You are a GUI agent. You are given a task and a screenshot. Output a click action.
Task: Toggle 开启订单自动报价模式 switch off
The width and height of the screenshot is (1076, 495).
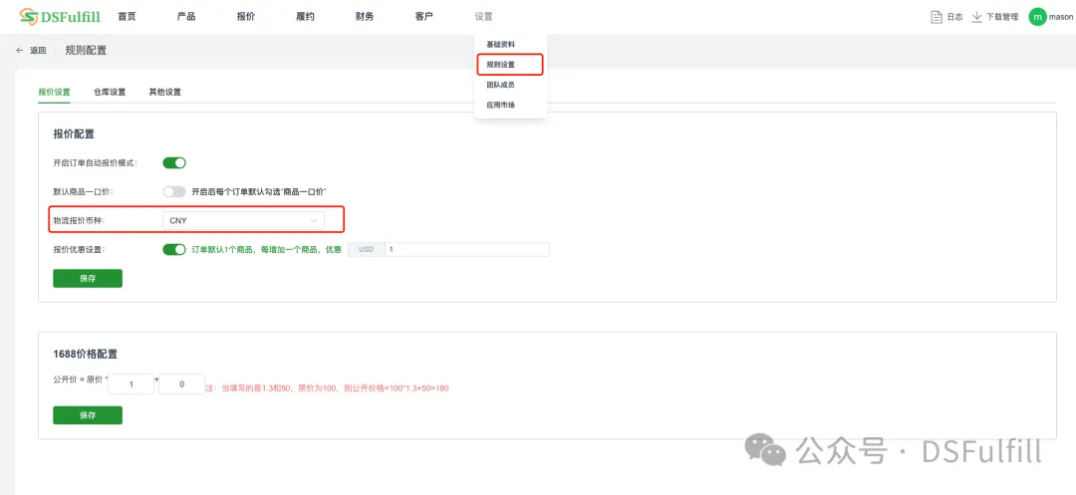(x=174, y=162)
